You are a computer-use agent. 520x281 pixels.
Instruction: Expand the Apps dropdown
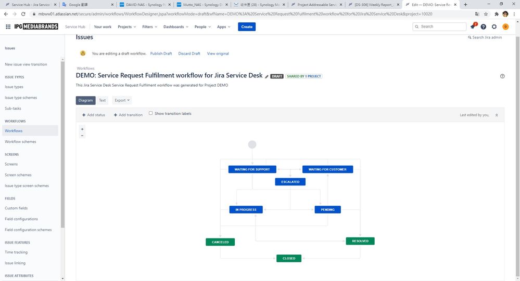(x=223, y=27)
